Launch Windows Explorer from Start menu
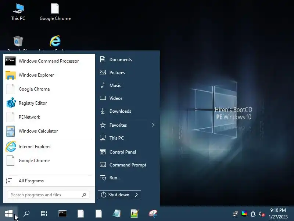Screen dimensions: 294x221 49,75
